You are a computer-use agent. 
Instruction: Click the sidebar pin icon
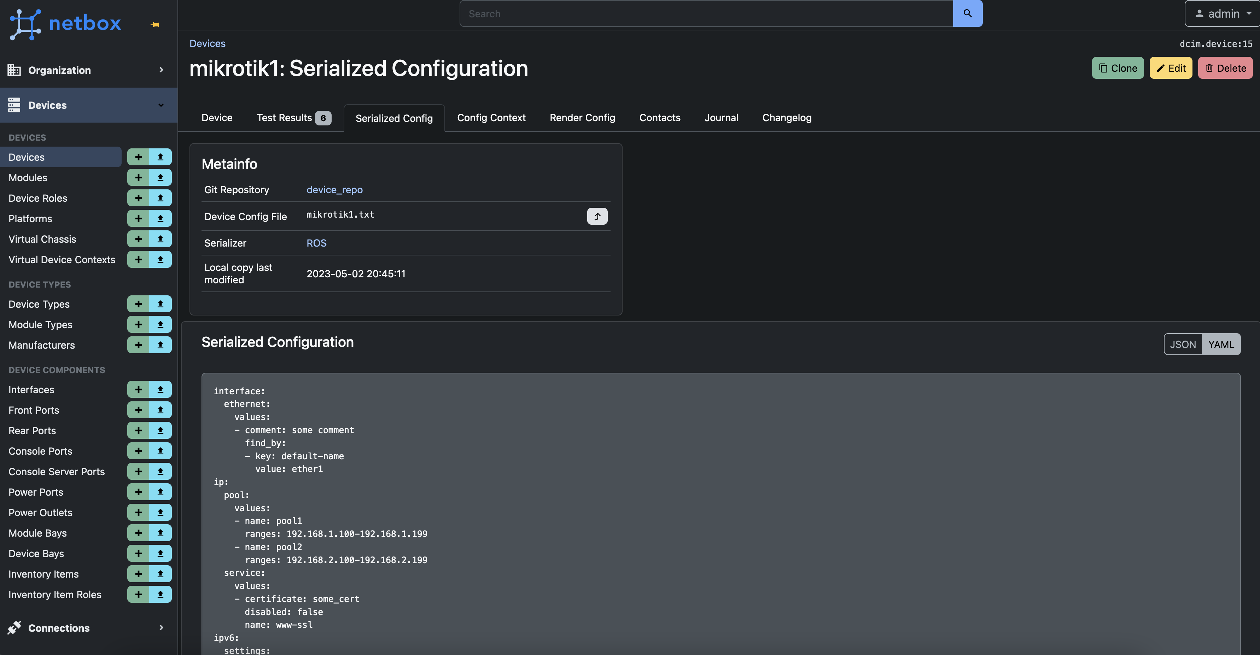tap(155, 24)
